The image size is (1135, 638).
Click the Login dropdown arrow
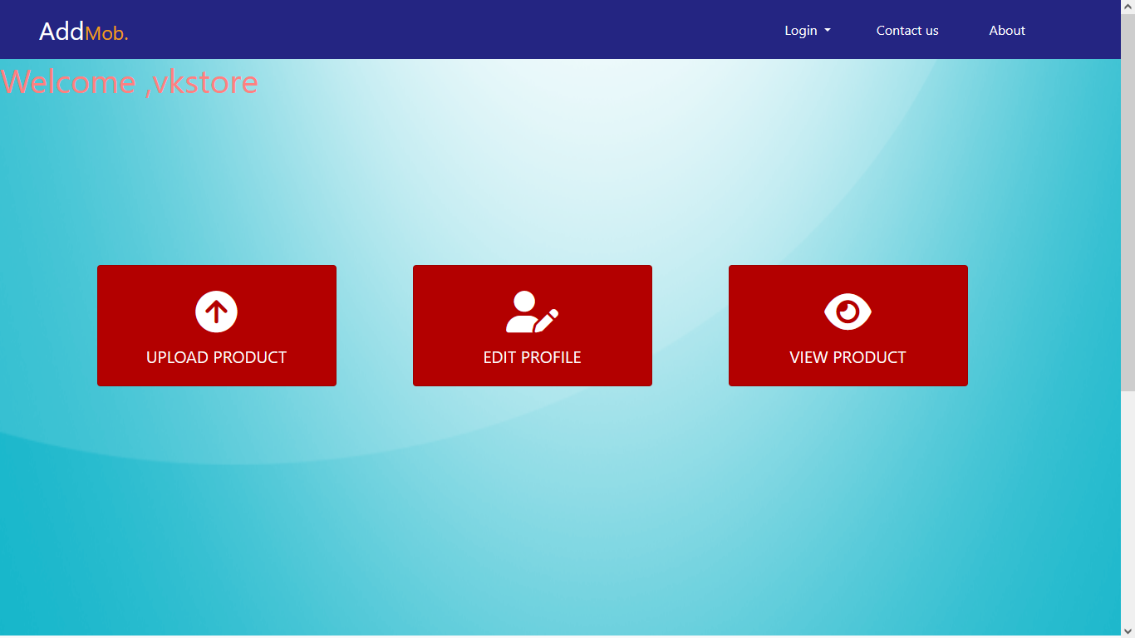click(x=828, y=32)
